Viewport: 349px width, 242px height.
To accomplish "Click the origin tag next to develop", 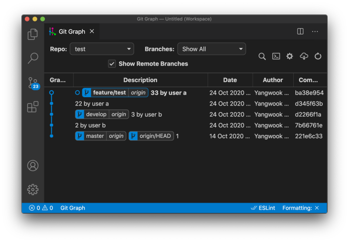I will 119,115.
